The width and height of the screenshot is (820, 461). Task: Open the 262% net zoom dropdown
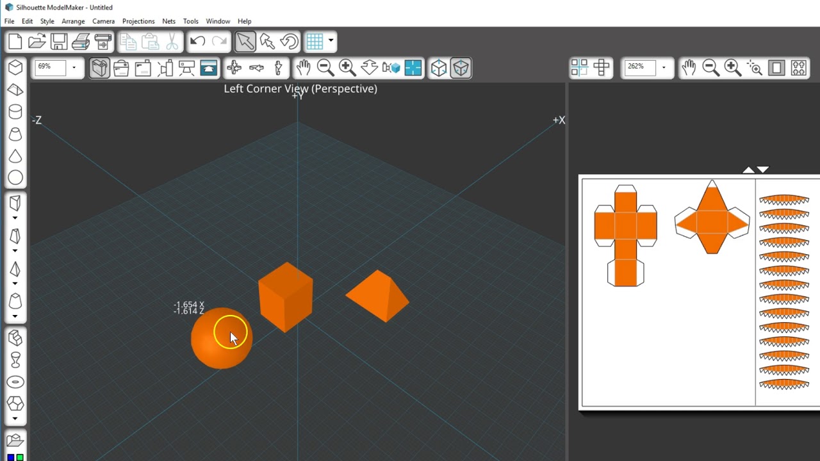664,68
